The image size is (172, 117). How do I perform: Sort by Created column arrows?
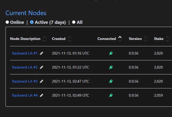[69, 39]
